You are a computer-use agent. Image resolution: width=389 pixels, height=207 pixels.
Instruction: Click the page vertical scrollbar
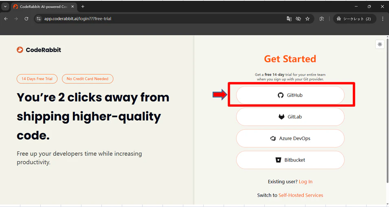387,110
